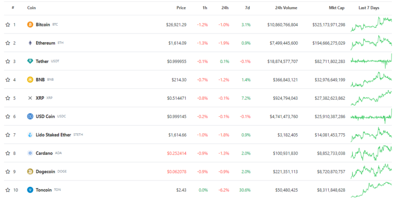Click the USD Coin logo icon
The width and height of the screenshot is (401, 198).
click(30, 116)
